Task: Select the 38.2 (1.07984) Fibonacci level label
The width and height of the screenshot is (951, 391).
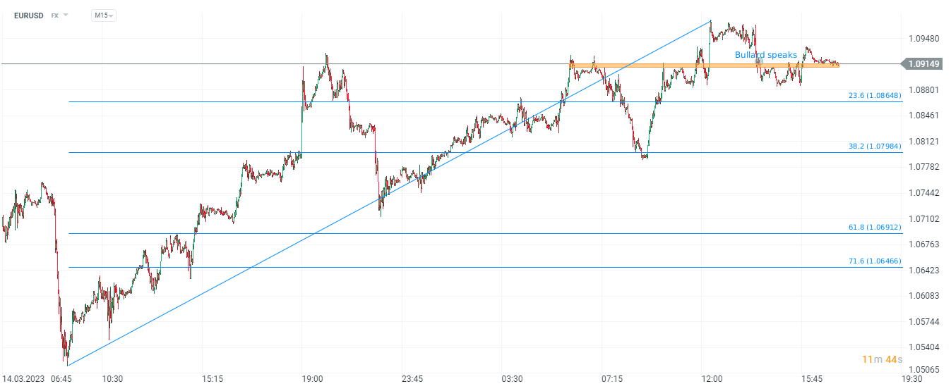Action: [x=874, y=147]
